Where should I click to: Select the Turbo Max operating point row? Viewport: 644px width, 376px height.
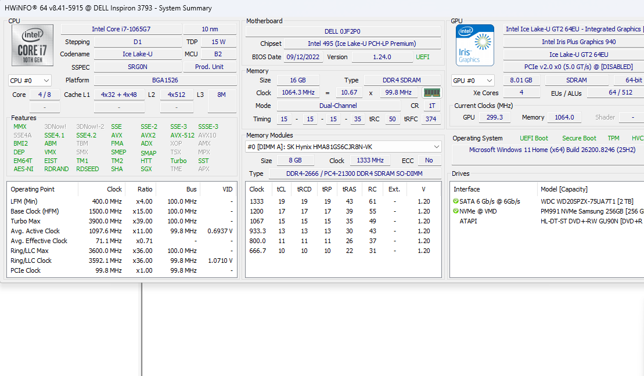coord(122,221)
